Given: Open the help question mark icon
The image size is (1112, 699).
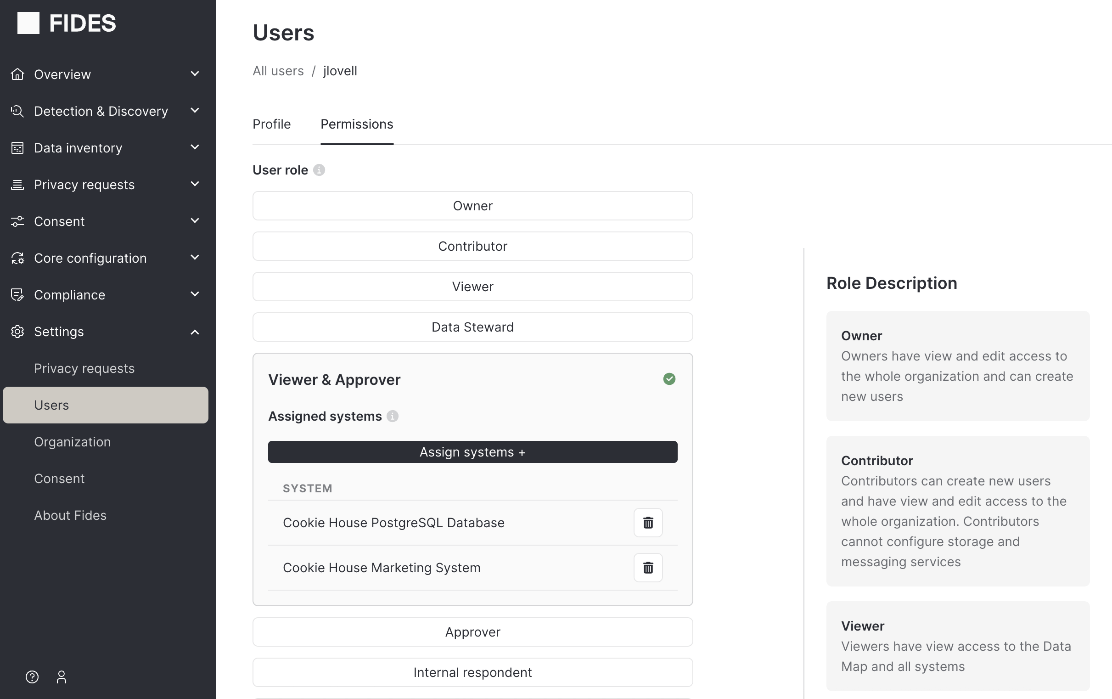Looking at the screenshot, I should (x=32, y=677).
